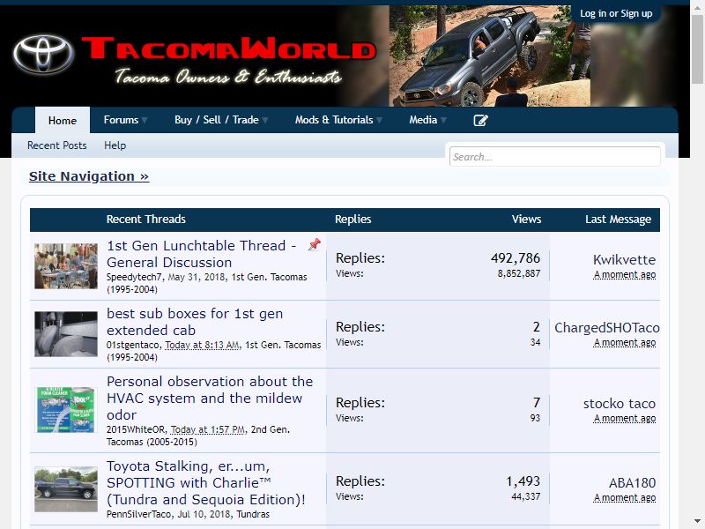Click the Views column header

(526, 219)
